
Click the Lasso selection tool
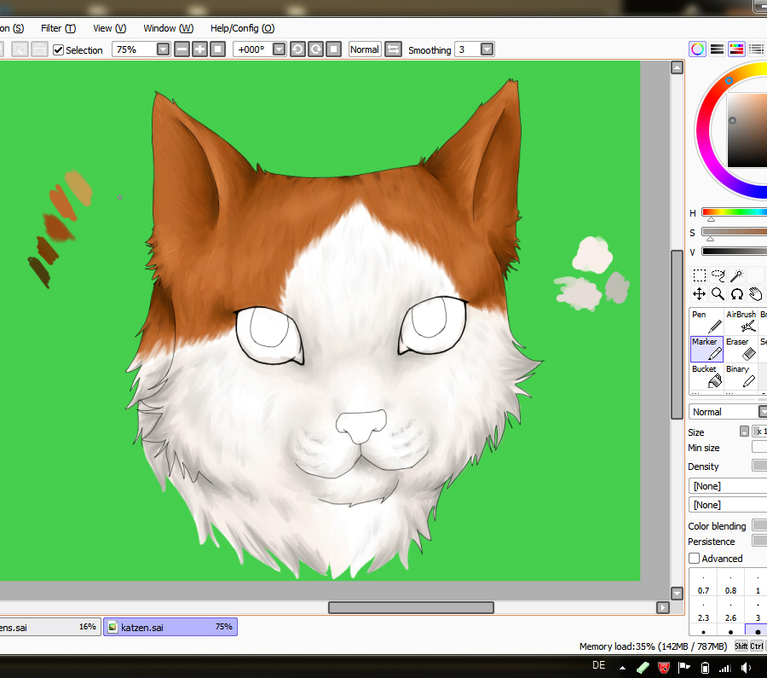tap(718, 275)
